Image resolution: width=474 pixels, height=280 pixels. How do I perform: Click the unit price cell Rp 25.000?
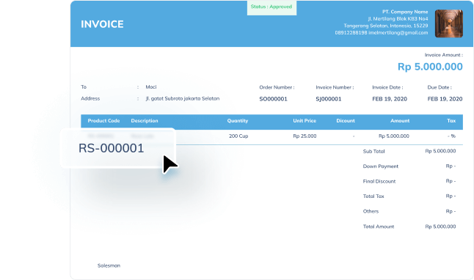(x=305, y=136)
